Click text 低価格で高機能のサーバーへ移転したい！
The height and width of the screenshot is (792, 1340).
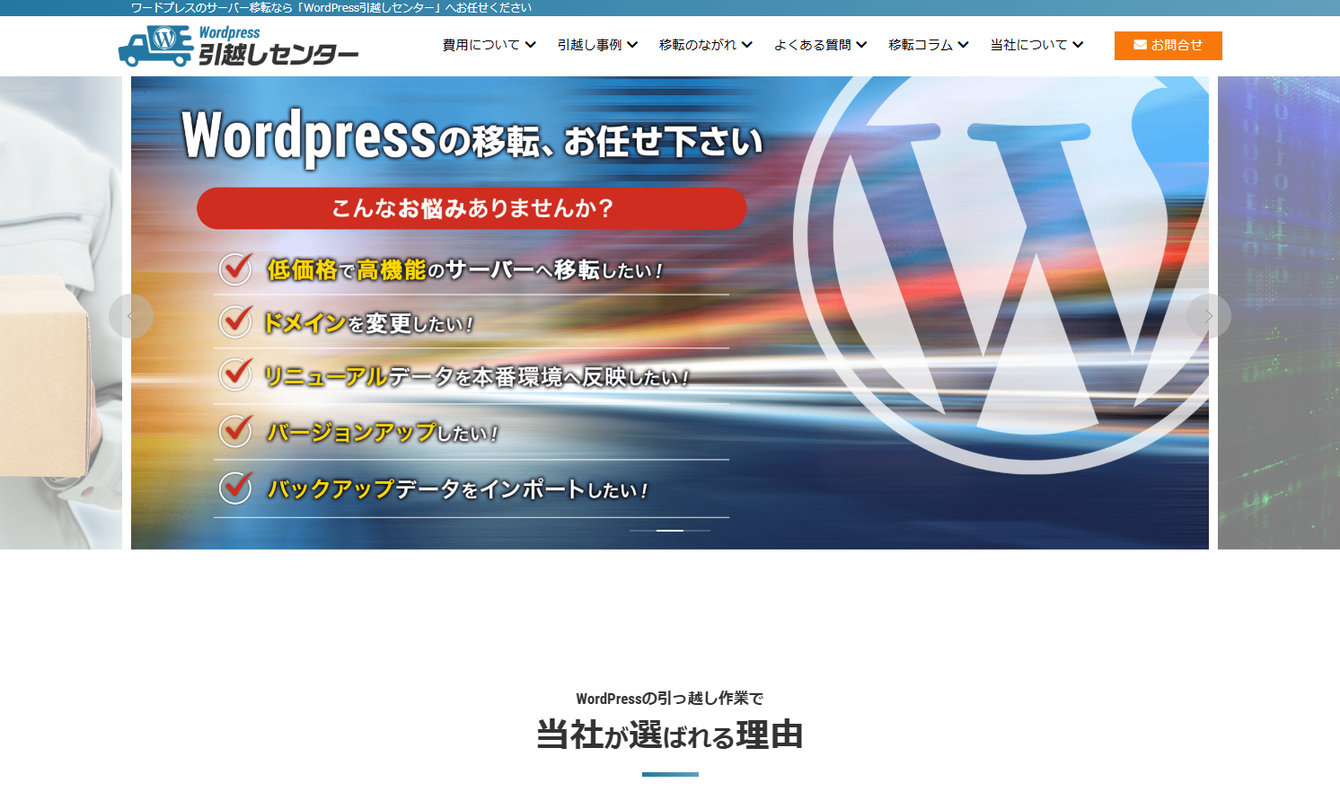click(465, 269)
